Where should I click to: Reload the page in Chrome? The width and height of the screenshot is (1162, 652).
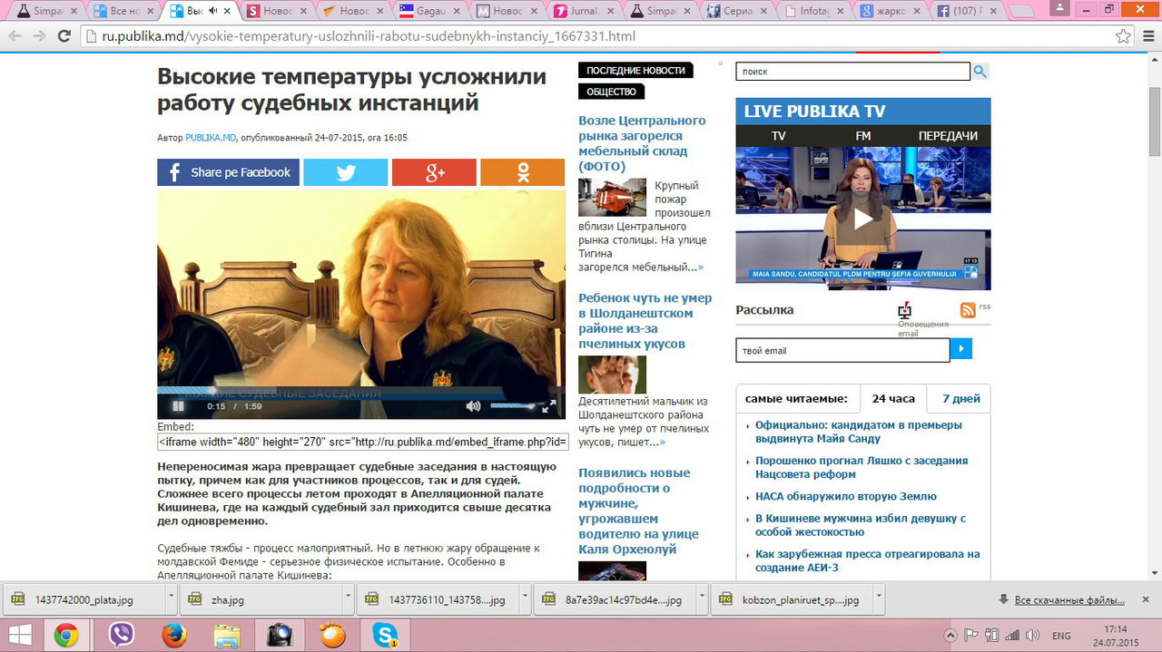pos(64,36)
